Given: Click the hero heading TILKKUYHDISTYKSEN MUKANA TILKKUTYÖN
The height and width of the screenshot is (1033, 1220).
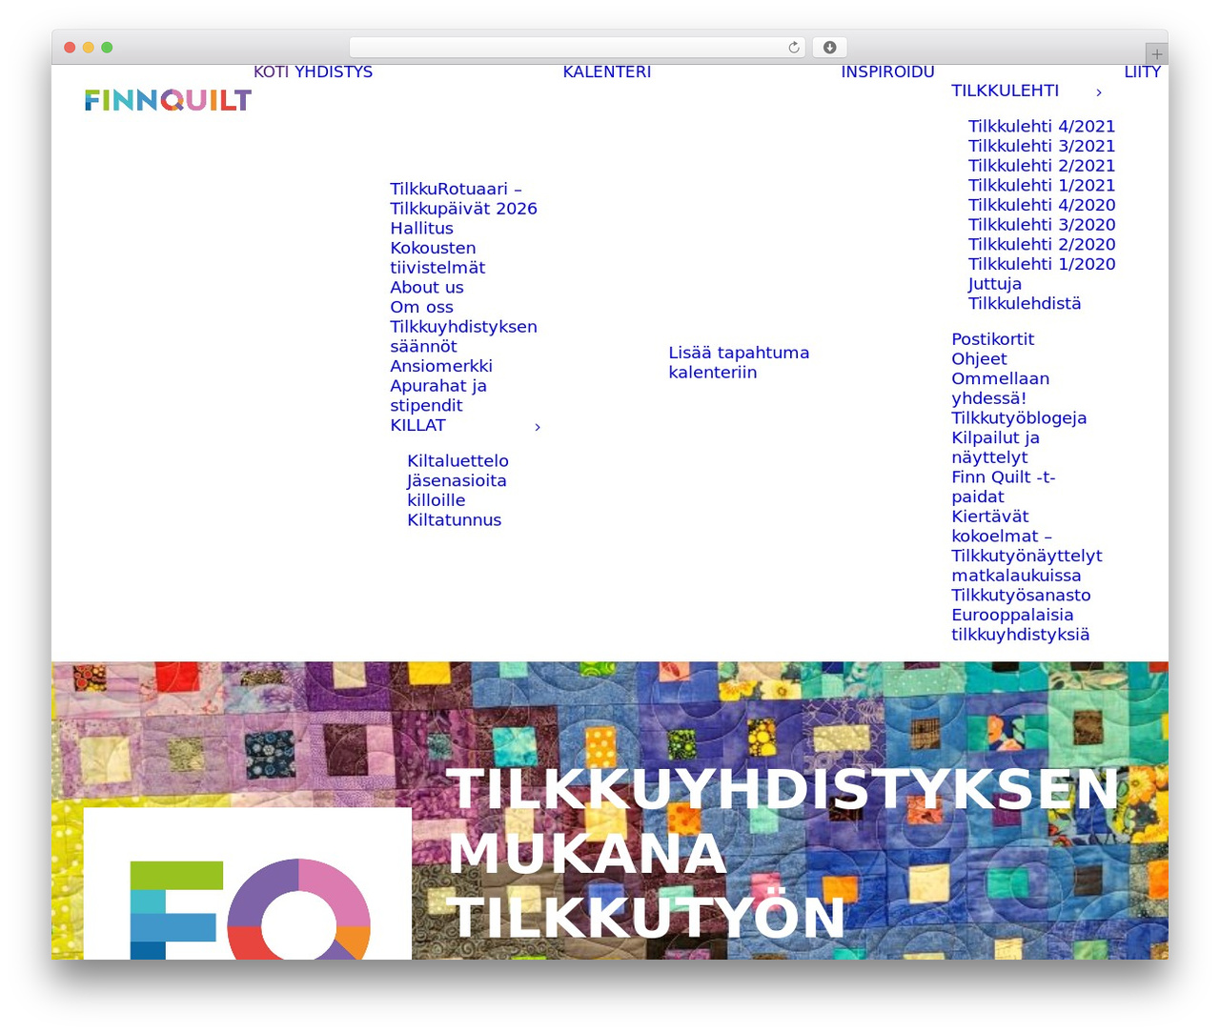Looking at the screenshot, I should tap(782, 853).
